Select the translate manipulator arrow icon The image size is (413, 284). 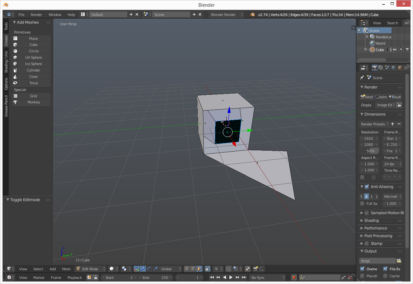pos(143,269)
